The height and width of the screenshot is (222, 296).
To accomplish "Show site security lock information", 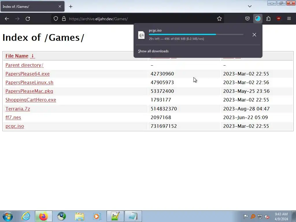I will [x=64, y=18].
